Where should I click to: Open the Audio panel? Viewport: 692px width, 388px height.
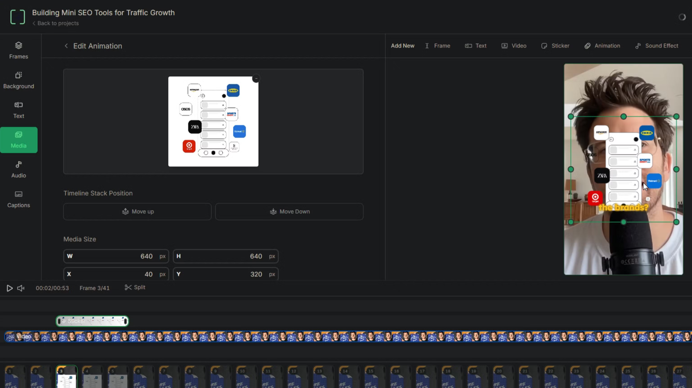(x=19, y=170)
